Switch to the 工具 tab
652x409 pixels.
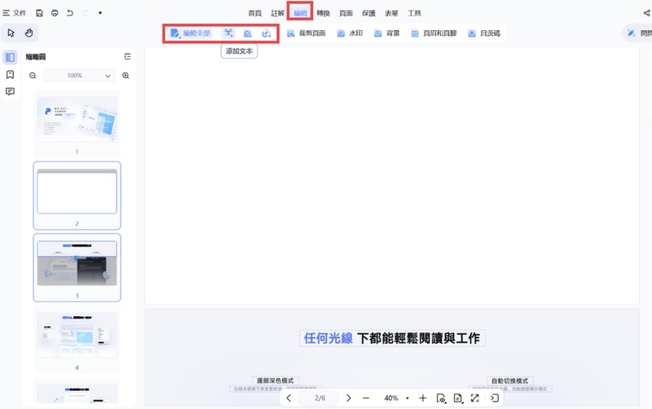pos(414,13)
